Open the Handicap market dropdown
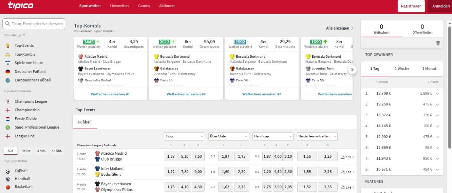The width and height of the screenshot is (452, 193). pyautogui.click(x=273, y=136)
